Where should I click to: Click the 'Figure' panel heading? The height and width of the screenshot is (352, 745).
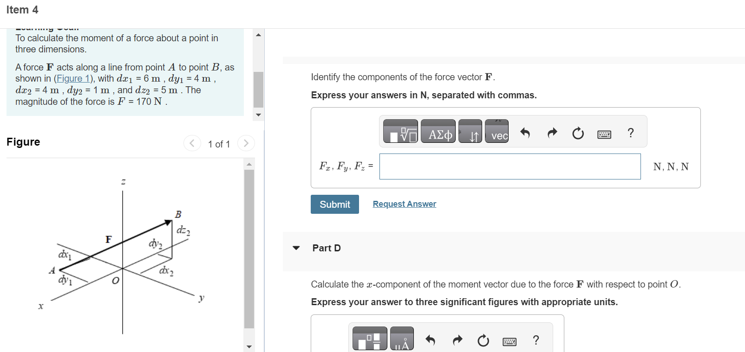click(23, 142)
